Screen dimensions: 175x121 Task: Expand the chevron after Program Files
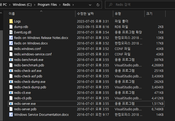pyautogui.click(x=60, y=5)
